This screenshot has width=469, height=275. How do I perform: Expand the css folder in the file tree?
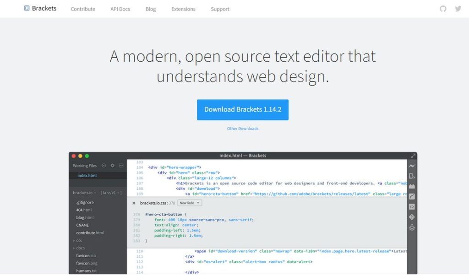pos(79,240)
